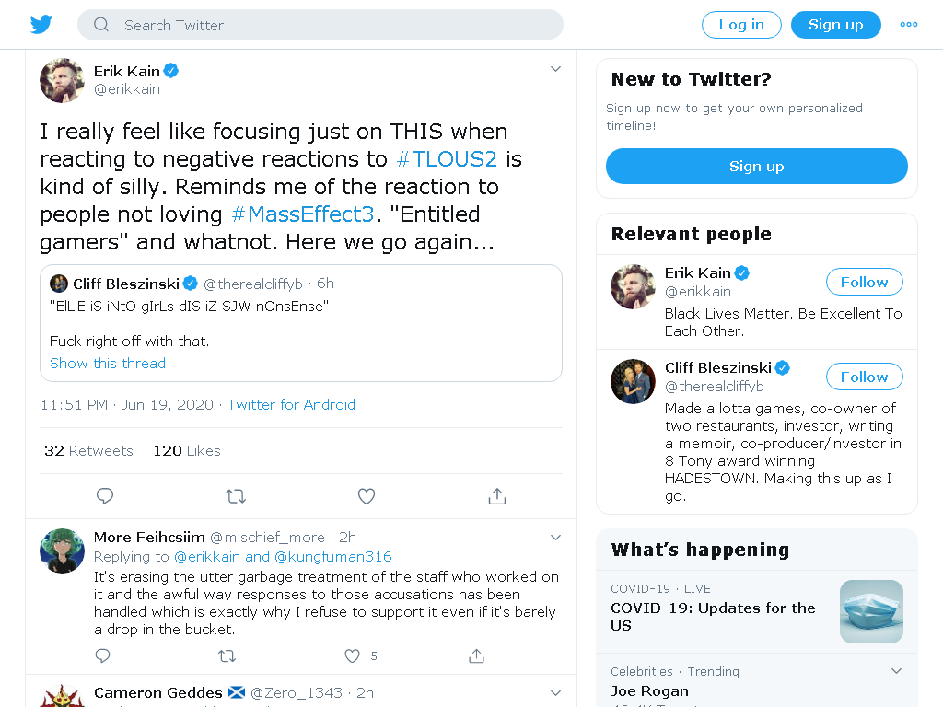Share More Feihcsiim's reply

coord(476,655)
